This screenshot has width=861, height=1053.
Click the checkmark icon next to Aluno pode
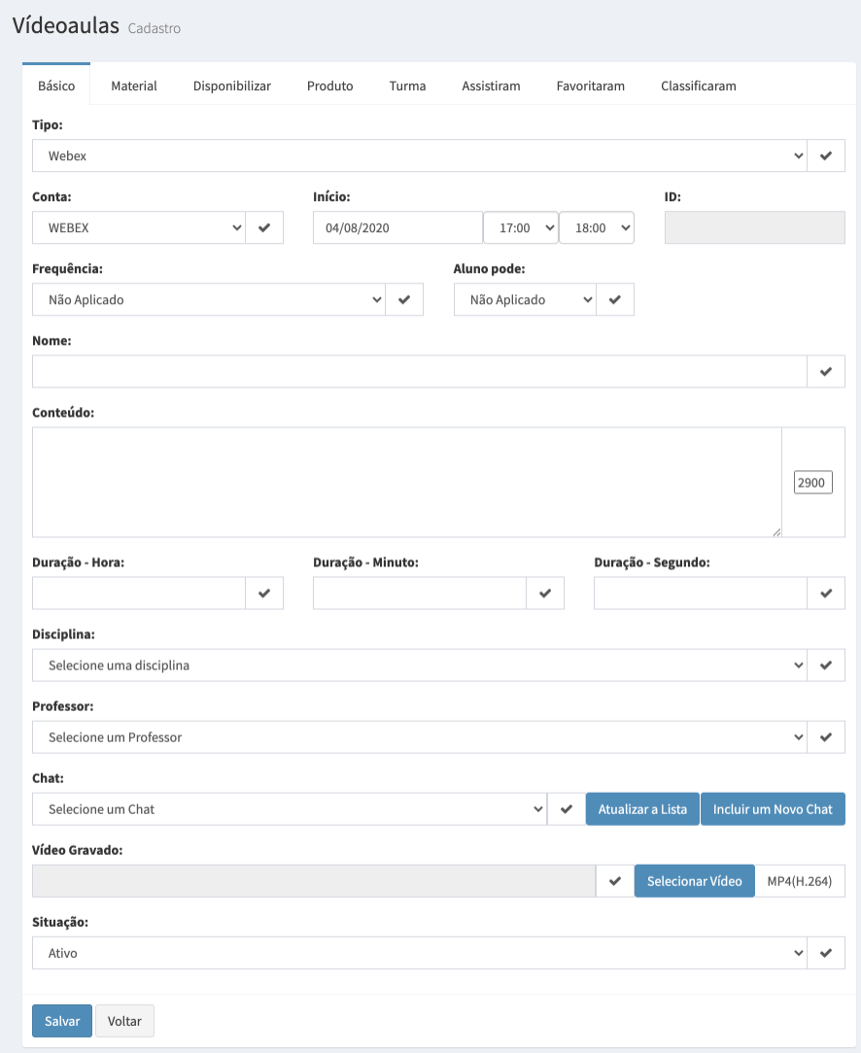[x=614, y=299]
